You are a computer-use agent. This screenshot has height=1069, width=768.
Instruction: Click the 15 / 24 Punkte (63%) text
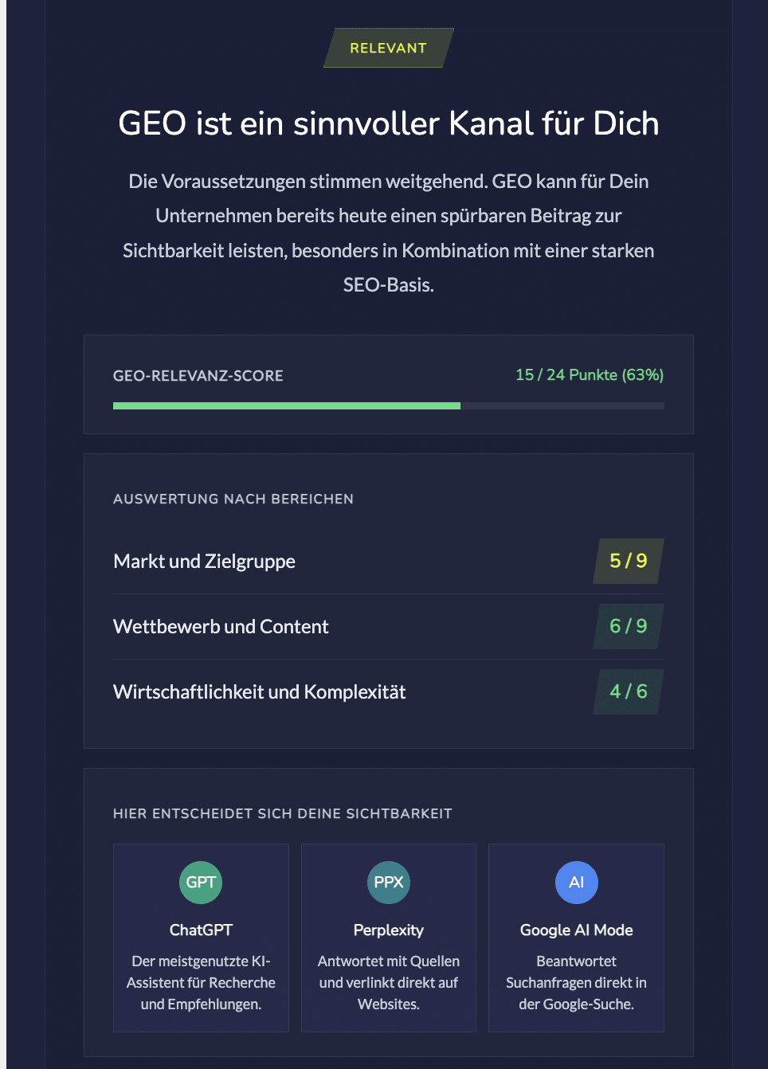[x=590, y=374]
